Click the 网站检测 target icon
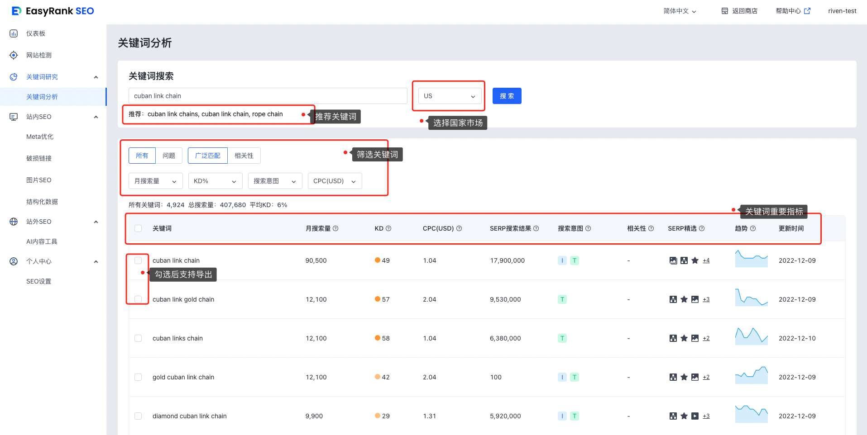867x435 pixels. [14, 55]
